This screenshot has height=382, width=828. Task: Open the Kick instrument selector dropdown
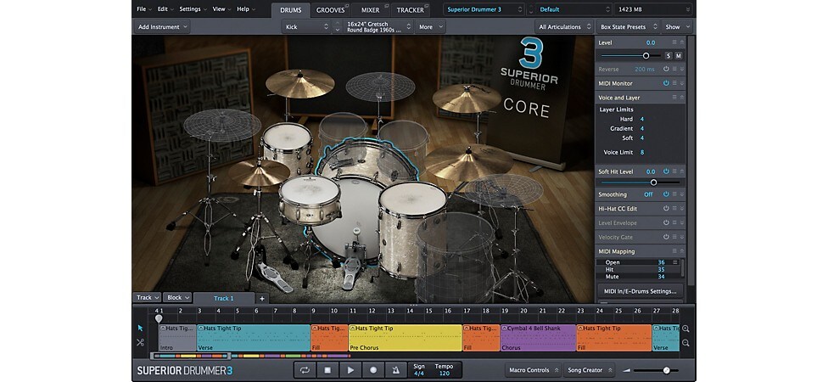pyautogui.click(x=305, y=27)
